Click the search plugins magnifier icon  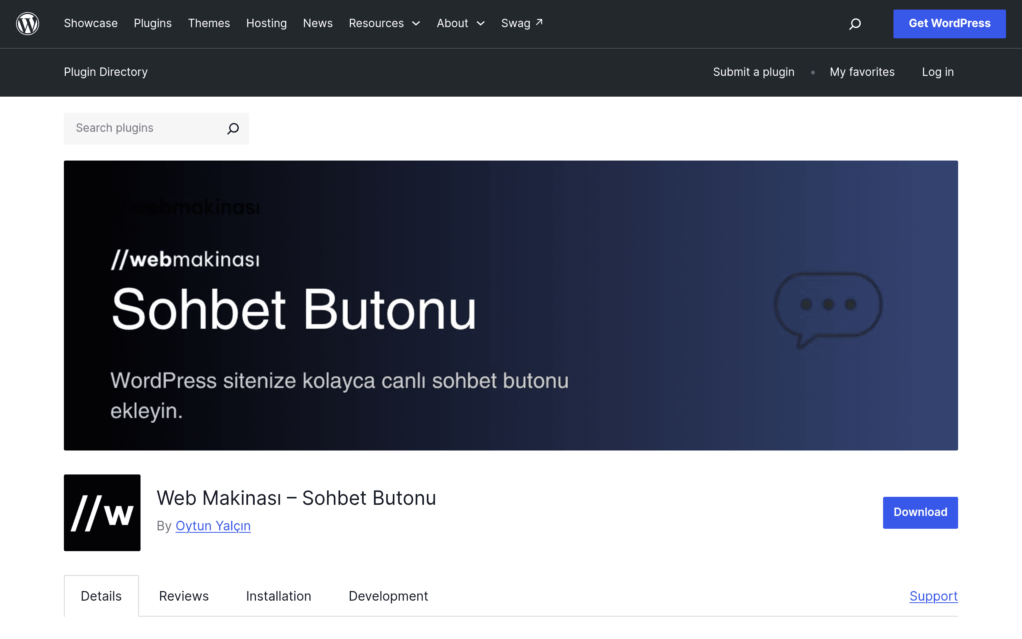pos(233,128)
